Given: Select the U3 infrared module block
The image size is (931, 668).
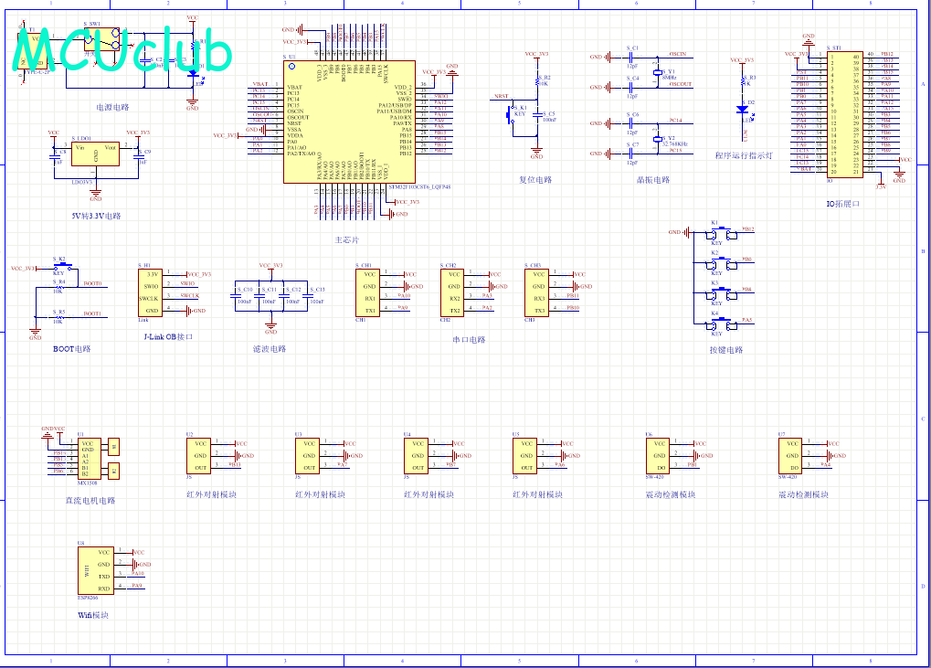Looking at the screenshot, I should [307, 456].
